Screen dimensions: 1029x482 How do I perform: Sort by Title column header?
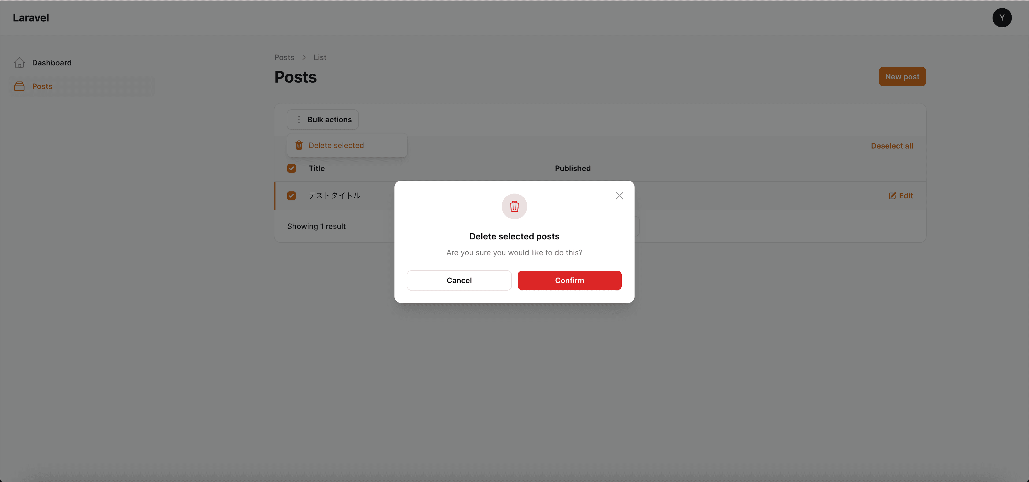click(316, 168)
